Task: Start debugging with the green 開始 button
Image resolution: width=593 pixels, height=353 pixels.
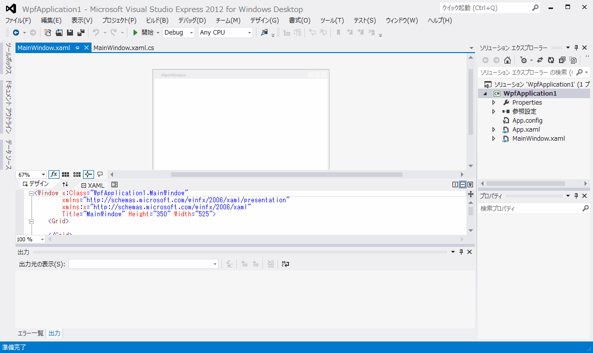Action: (143, 33)
